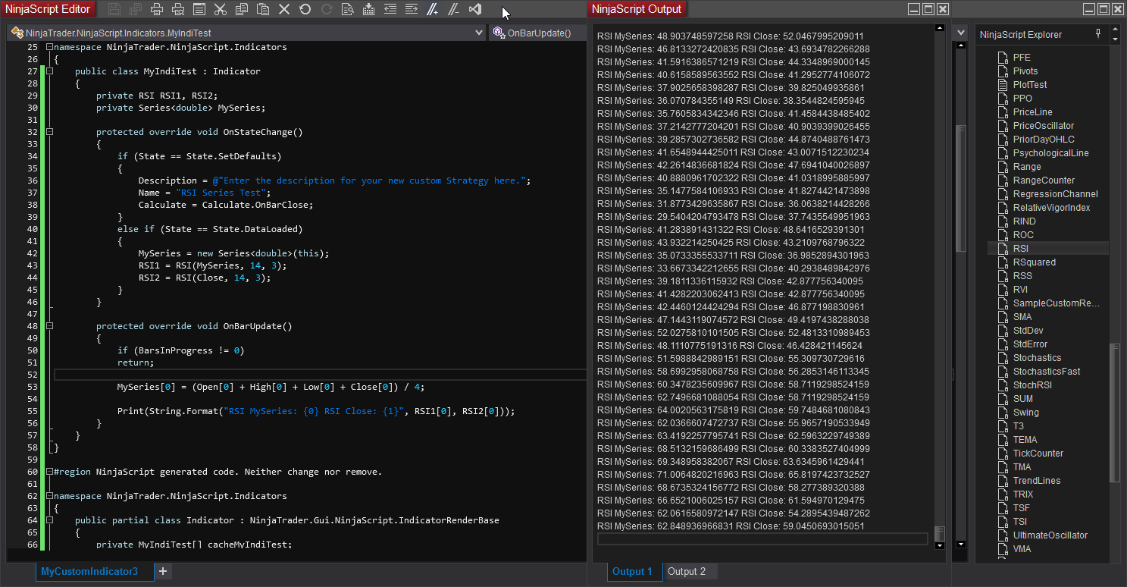Click the input field below output text
Screen dimensions: 1127x587
[762, 539]
